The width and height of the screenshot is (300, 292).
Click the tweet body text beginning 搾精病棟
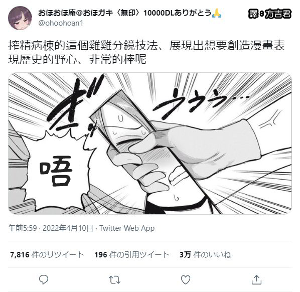click(146, 52)
